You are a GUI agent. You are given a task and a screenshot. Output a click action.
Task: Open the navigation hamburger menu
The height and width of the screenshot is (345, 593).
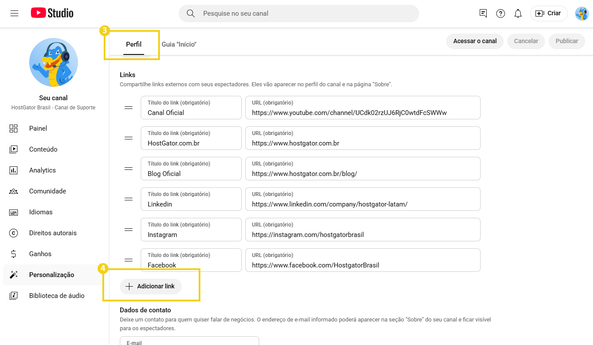tap(14, 13)
